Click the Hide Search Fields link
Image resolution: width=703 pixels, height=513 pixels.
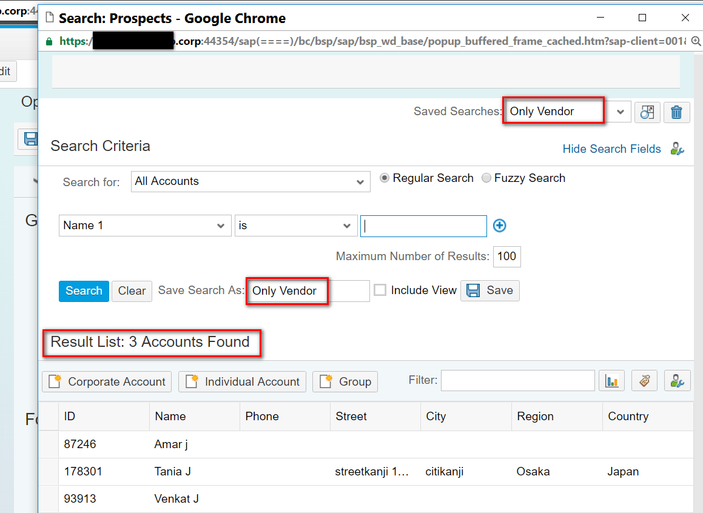(611, 149)
